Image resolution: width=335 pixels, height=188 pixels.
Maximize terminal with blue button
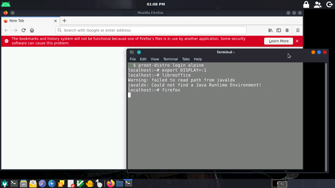(319, 52)
